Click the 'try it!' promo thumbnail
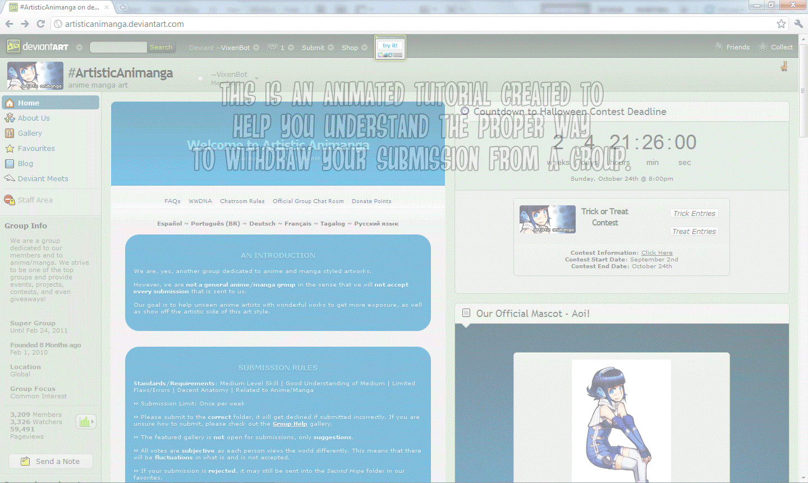The width and height of the screenshot is (808, 483). 390,48
